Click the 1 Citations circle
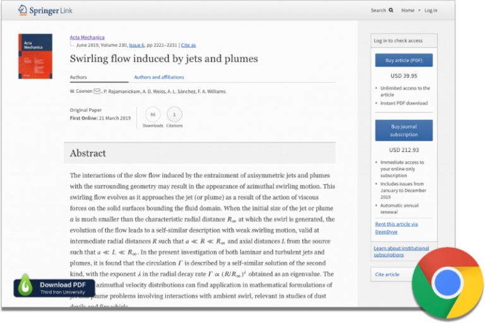 pos(174,114)
